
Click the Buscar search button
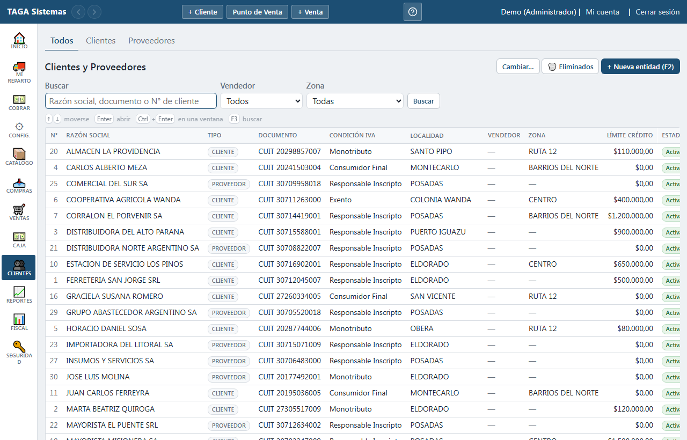(x=423, y=101)
